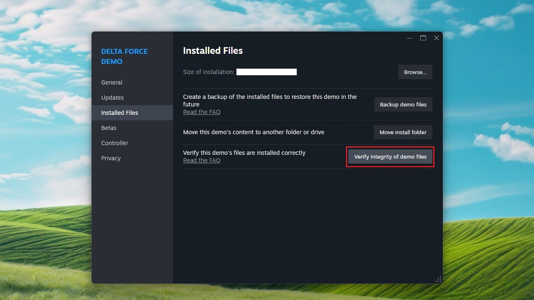Select Installed Files in the sidebar
Image resolution: width=534 pixels, height=300 pixels.
132,113
